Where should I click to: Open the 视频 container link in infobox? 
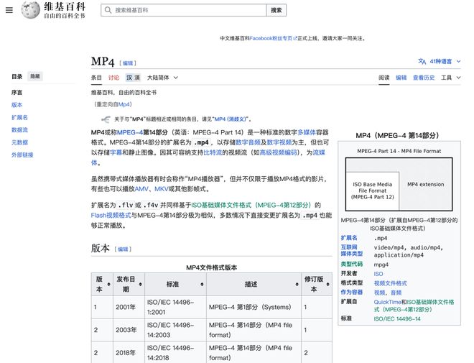379,293
